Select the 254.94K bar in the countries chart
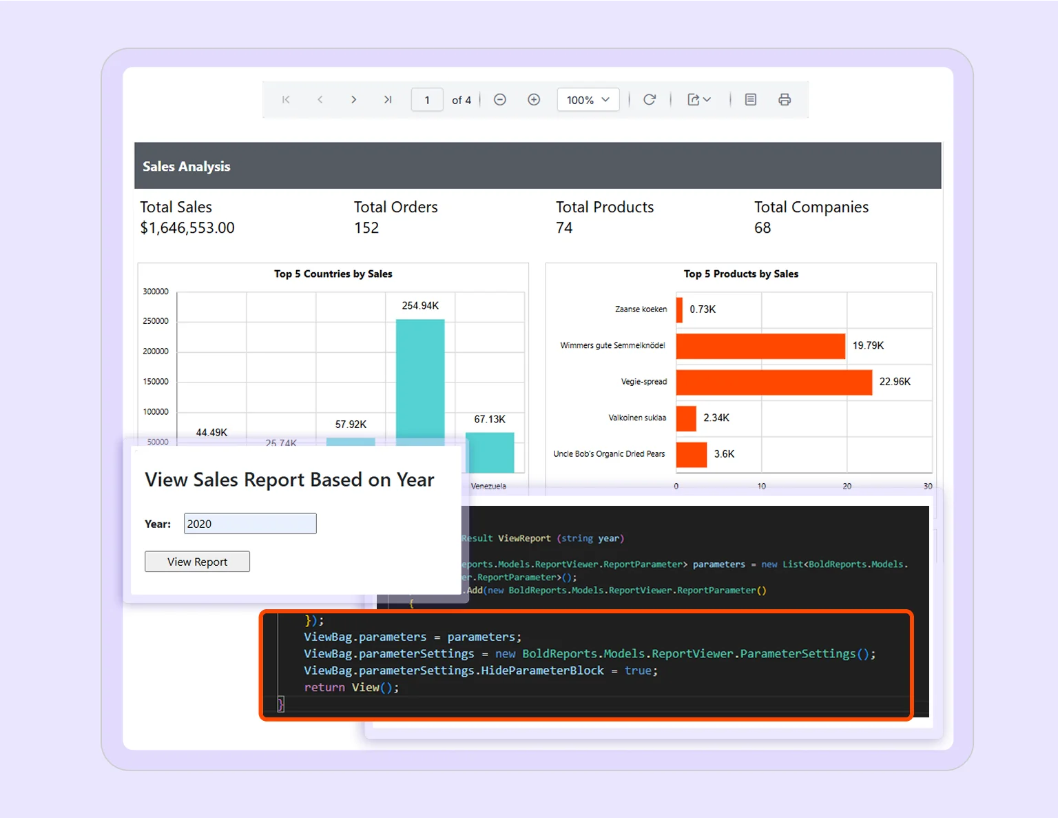The height and width of the screenshot is (818, 1058). click(420, 379)
